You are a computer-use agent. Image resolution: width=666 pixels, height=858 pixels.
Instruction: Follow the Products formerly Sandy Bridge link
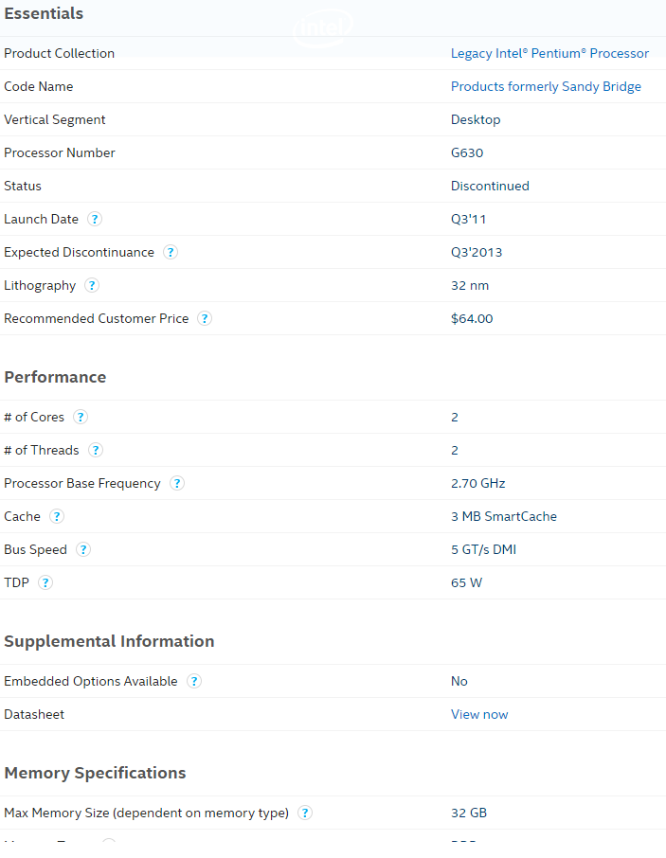coord(546,86)
